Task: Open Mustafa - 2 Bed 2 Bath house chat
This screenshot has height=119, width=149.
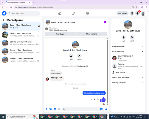Action: click(x=21, y=60)
